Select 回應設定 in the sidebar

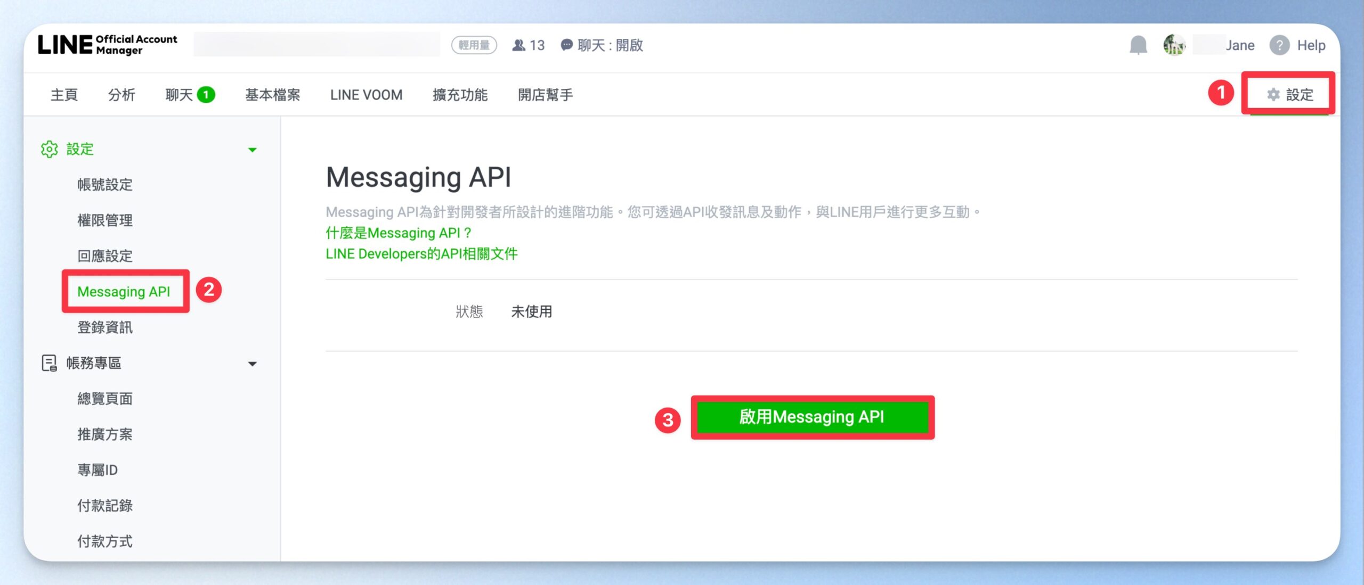105,256
